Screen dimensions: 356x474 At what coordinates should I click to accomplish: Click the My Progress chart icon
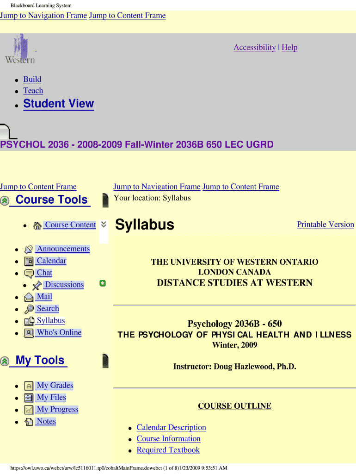coord(29,410)
